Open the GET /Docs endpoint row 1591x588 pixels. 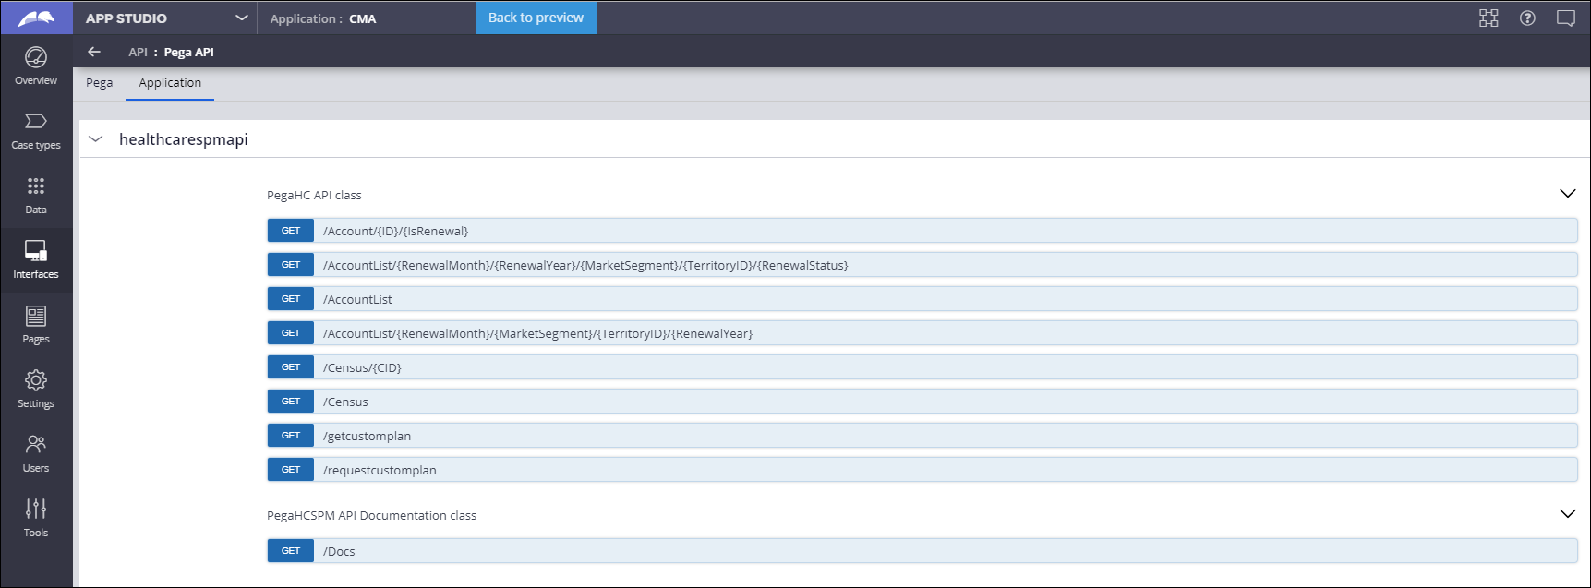[x=339, y=551]
